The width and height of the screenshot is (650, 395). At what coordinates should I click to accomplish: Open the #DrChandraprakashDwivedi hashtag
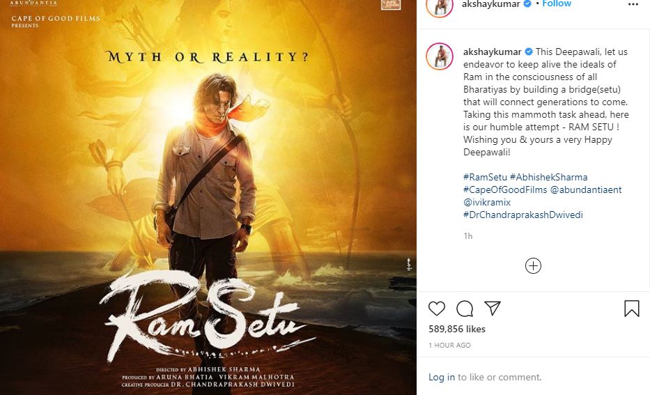click(x=523, y=215)
